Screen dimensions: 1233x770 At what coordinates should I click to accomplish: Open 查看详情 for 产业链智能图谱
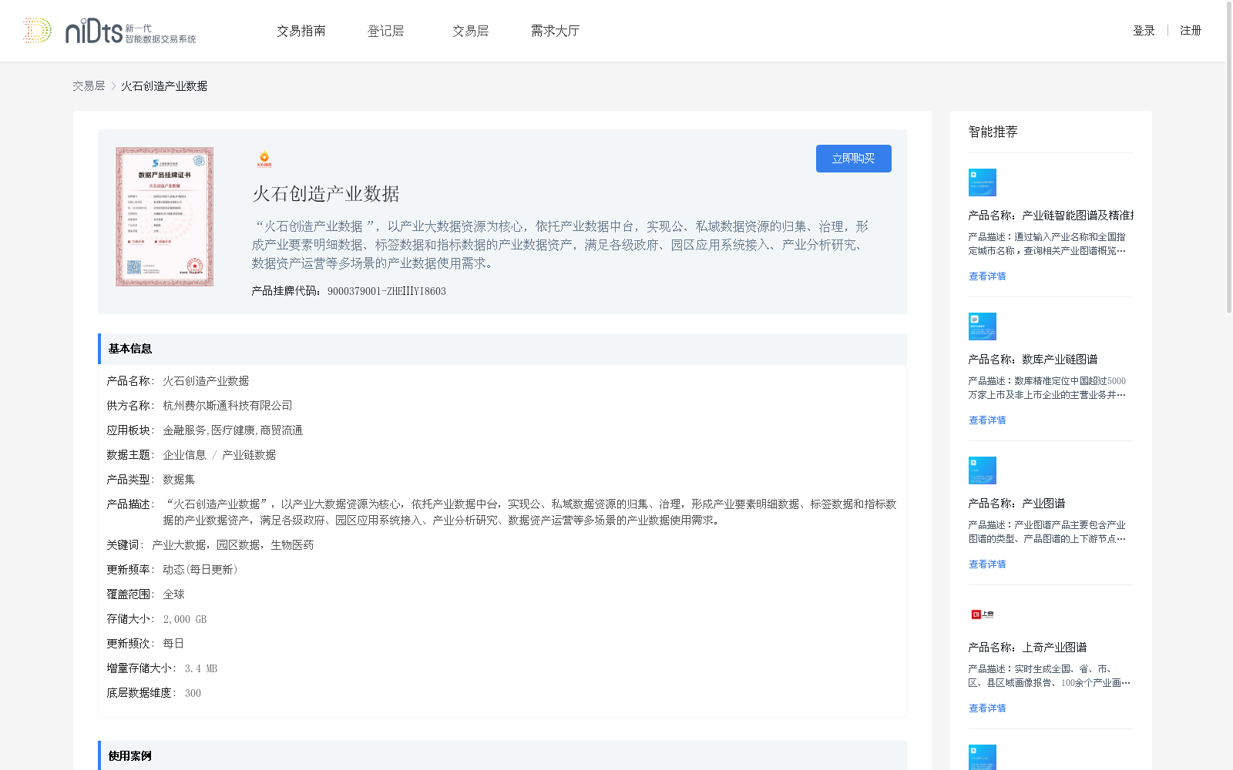[x=987, y=276]
